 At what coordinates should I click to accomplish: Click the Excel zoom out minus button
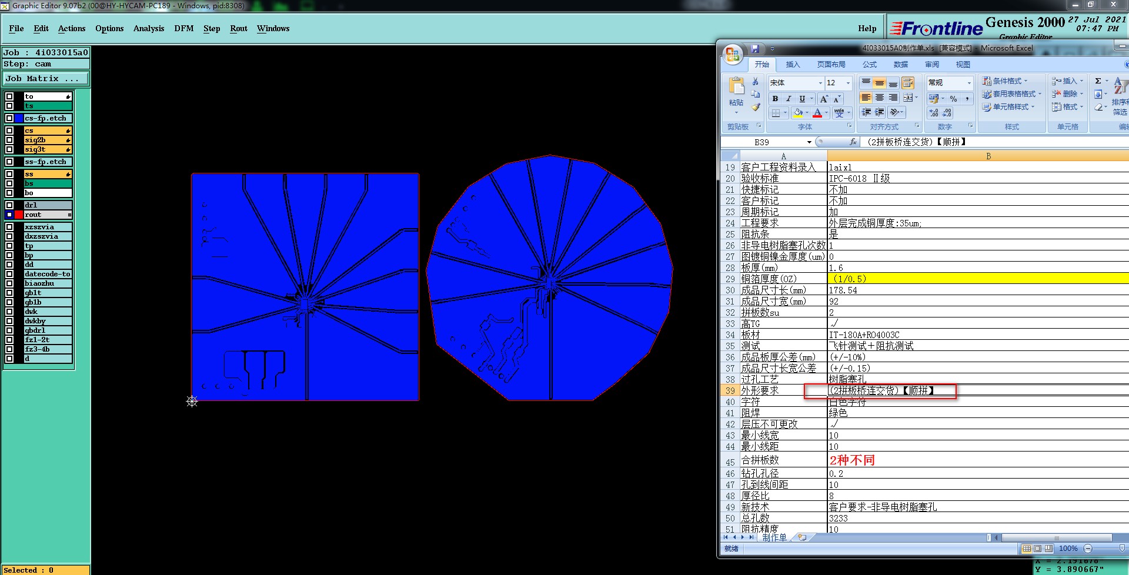tap(1088, 549)
